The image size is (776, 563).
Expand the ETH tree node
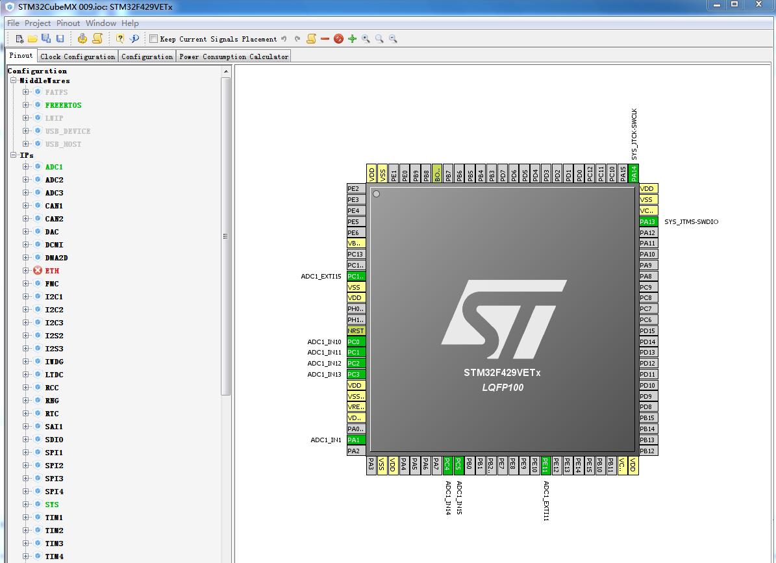26,271
